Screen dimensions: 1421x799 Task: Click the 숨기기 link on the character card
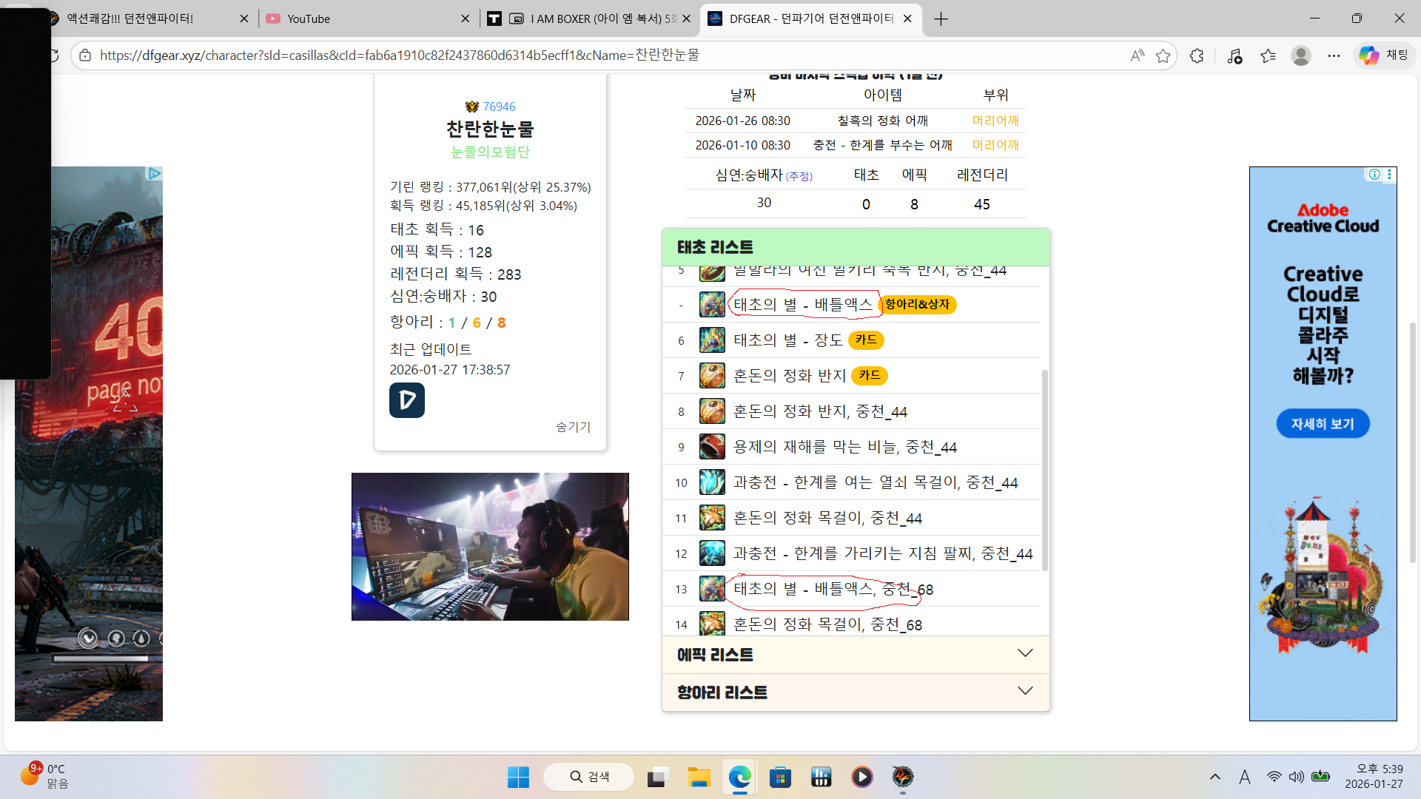573,427
